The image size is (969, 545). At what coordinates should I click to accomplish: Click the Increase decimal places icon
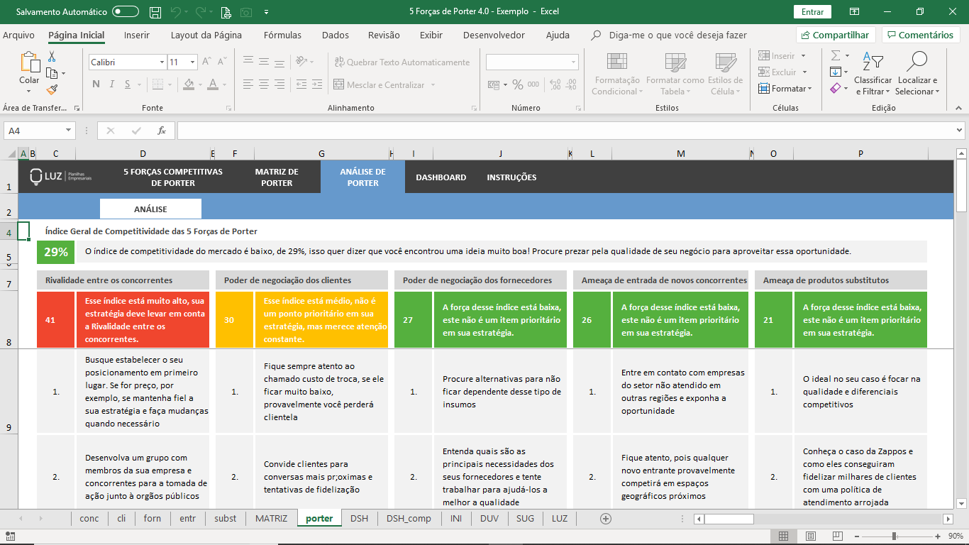(554, 84)
